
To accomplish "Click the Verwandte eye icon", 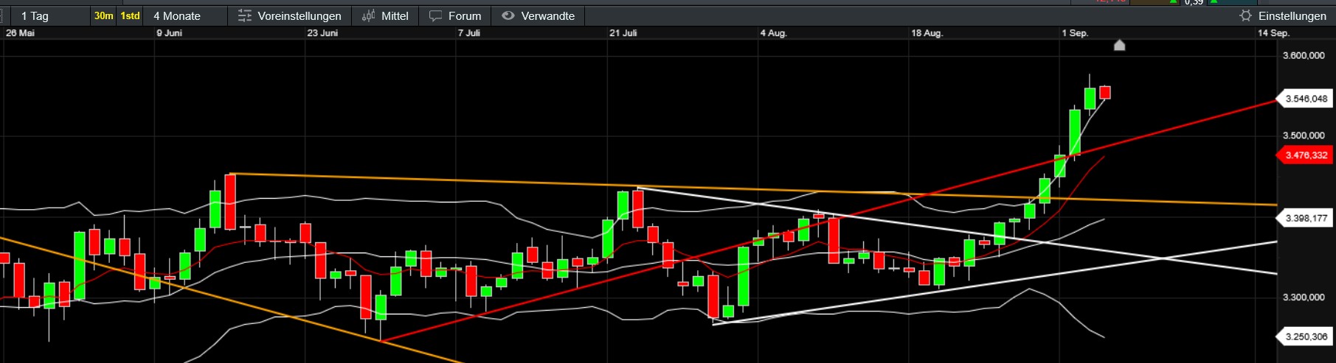I will click(508, 15).
